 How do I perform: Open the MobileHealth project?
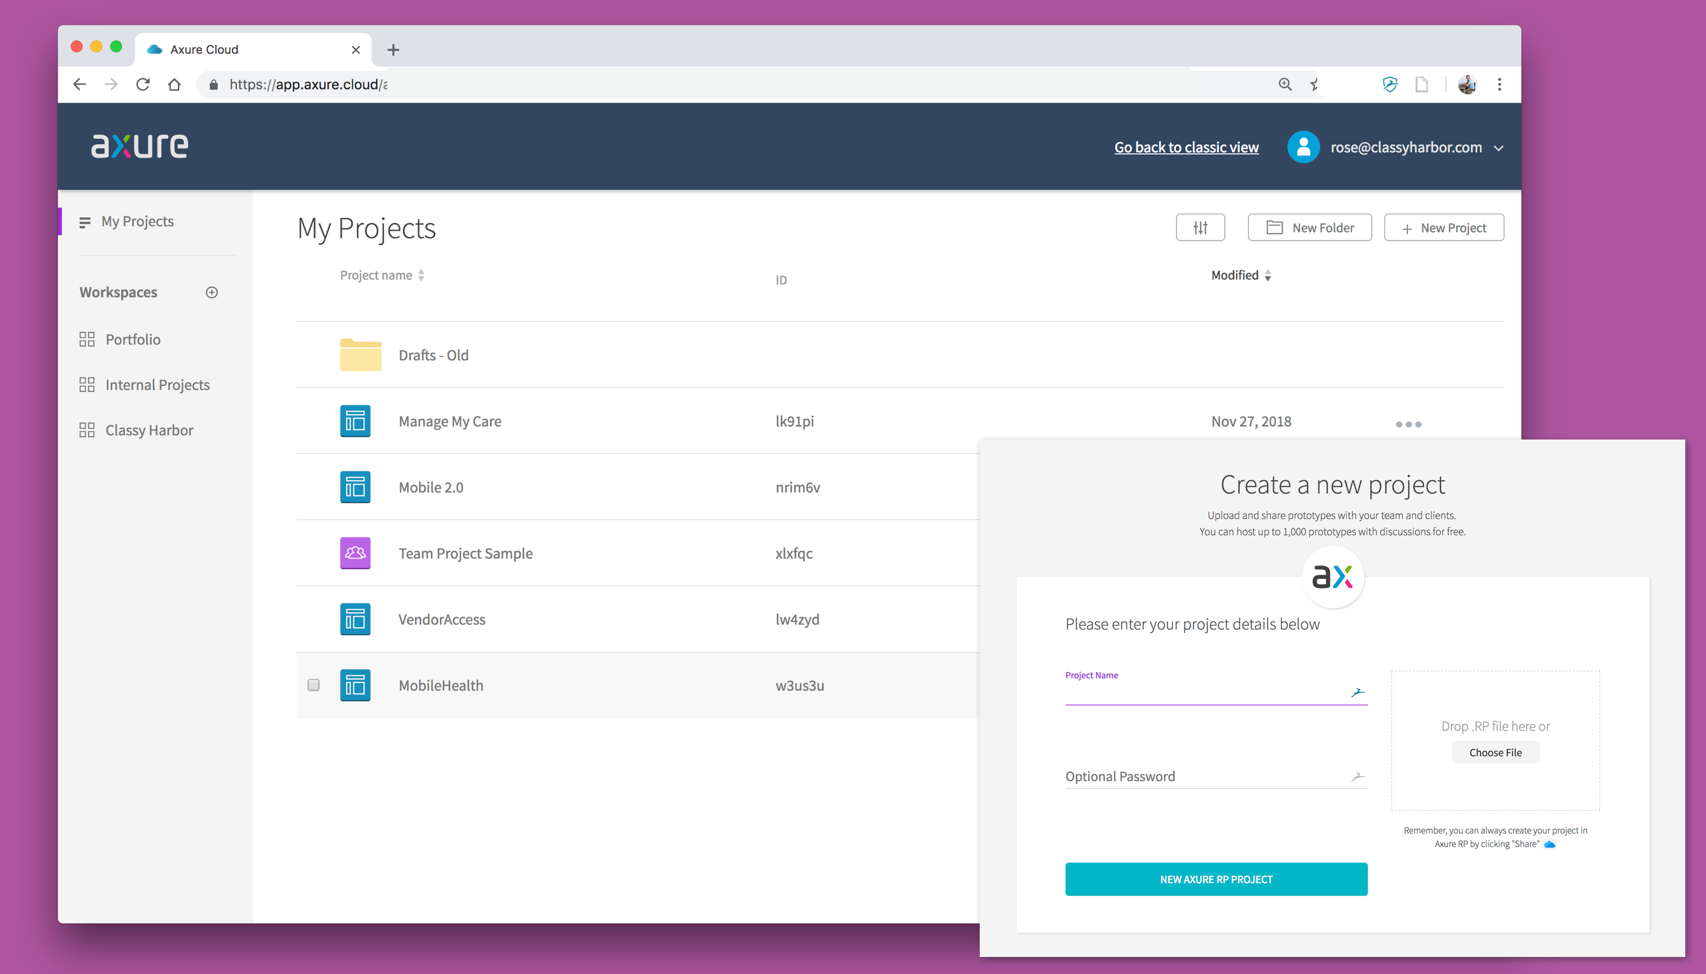(x=441, y=685)
